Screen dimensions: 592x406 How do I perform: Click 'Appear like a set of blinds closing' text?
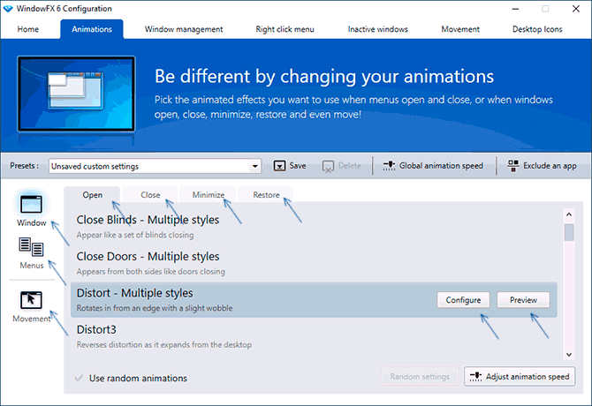(x=135, y=235)
